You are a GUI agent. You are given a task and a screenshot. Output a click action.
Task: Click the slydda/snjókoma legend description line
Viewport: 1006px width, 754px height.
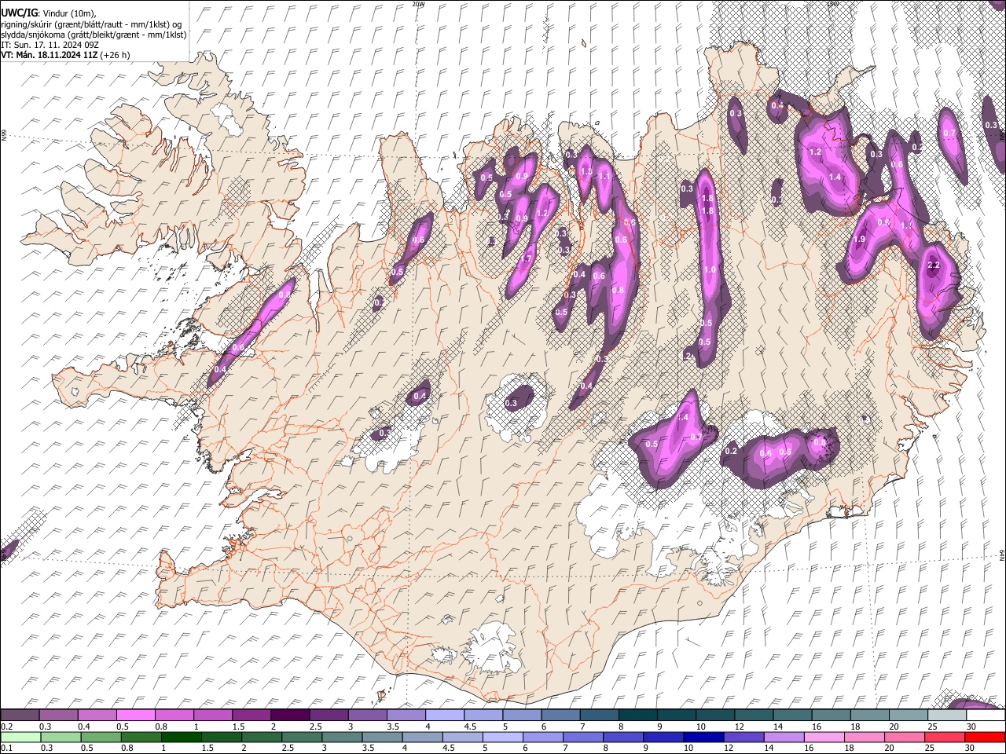pyautogui.click(x=94, y=35)
